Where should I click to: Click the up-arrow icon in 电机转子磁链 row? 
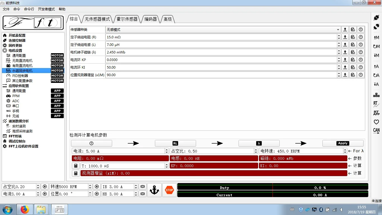tap(345, 52)
